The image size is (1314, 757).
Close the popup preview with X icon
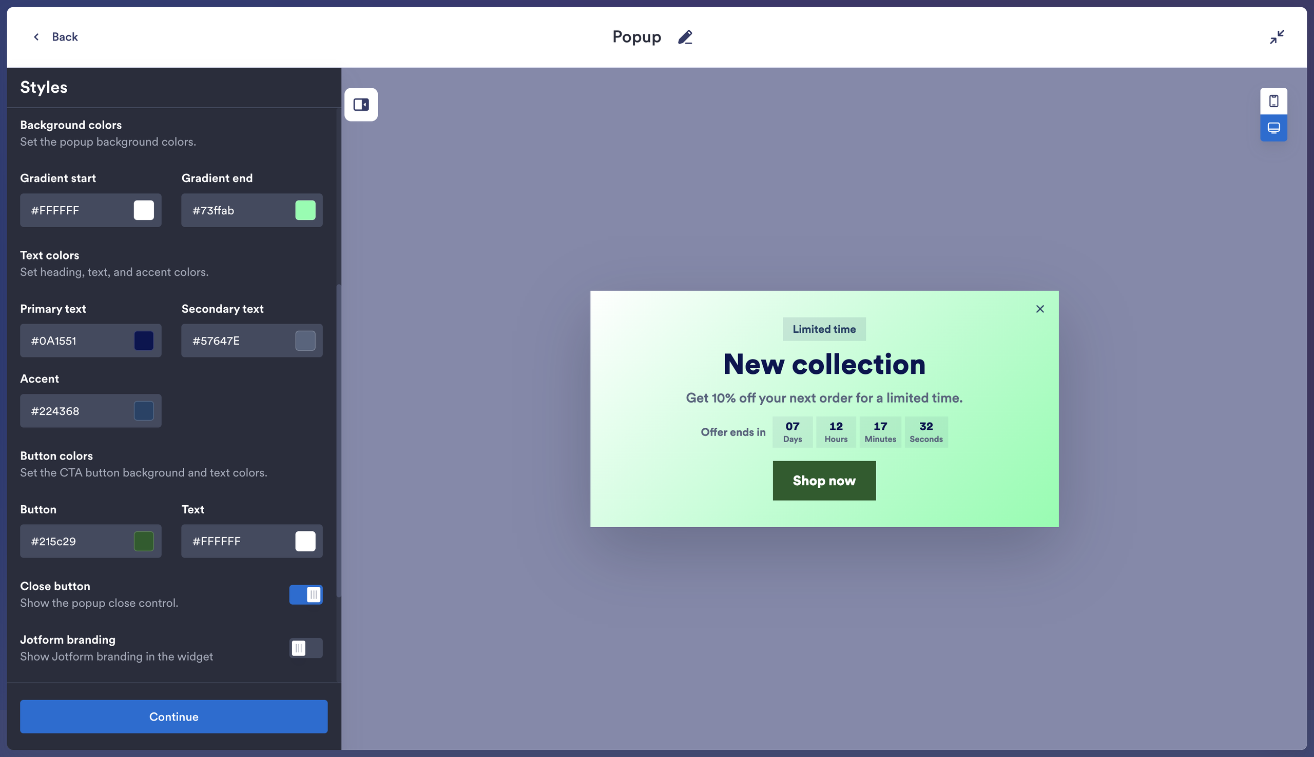(1039, 309)
